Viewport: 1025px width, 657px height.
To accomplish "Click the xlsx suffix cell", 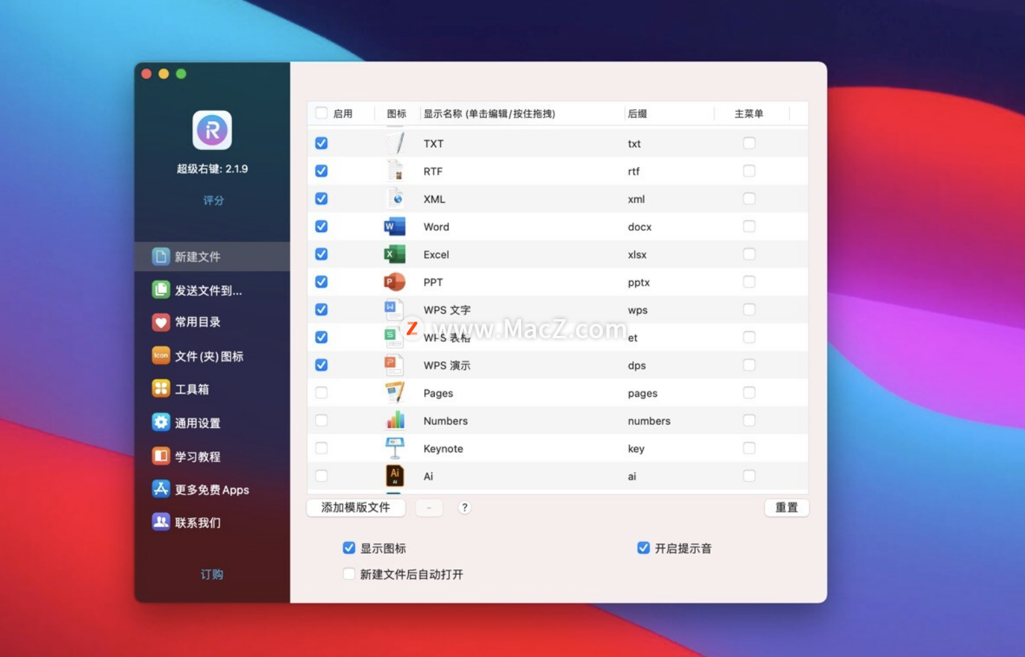I will click(637, 254).
